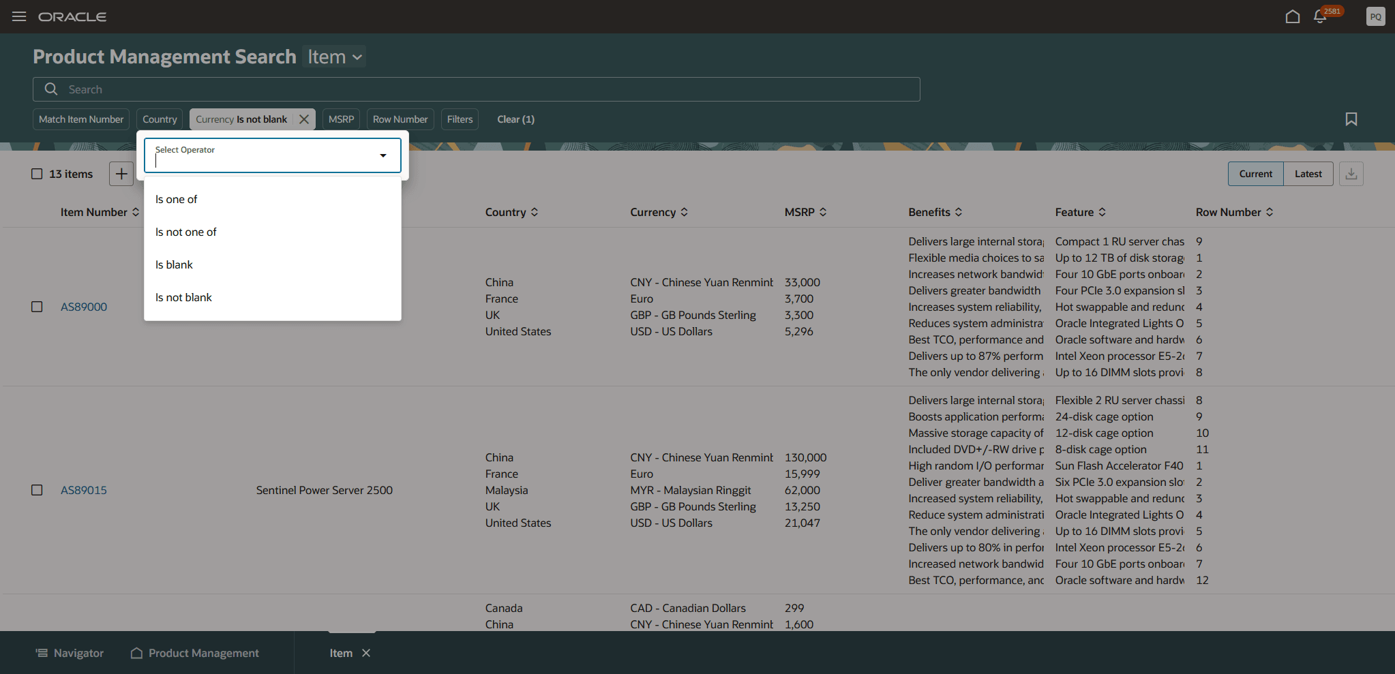Choose the 'Is not blank' operator
Viewport: 1395px width, 674px height.
click(273, 297)
